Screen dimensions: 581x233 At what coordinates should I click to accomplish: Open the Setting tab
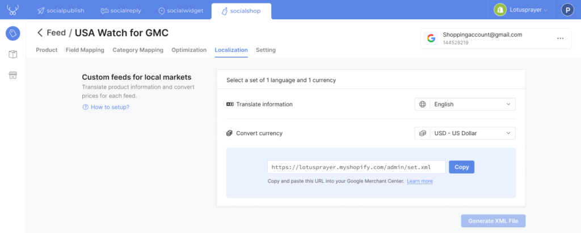[266, 50]
